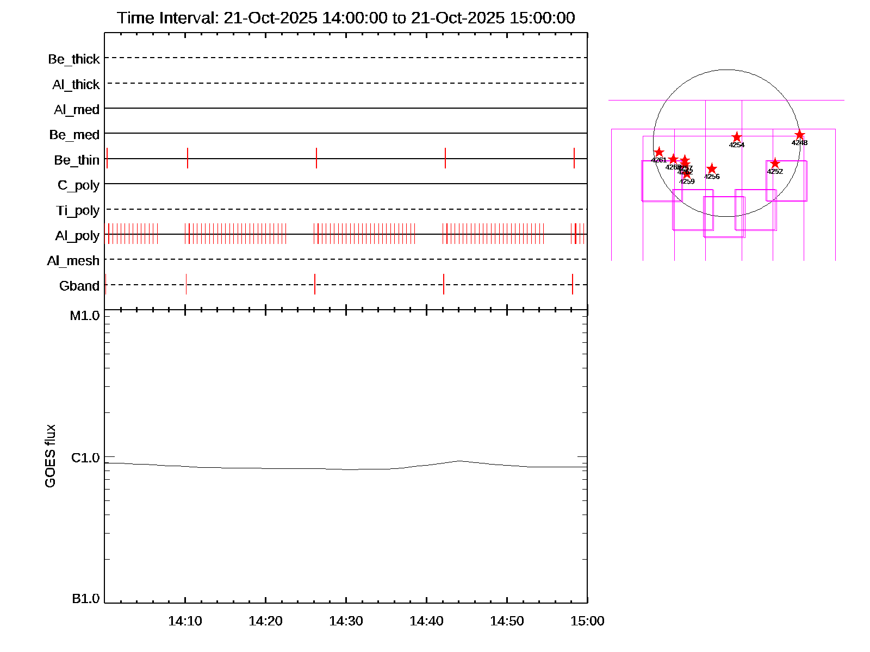The height and width of the screenshot is (652, 870).
Task: Select the star marker for region 4256
Action: (712, 169)
